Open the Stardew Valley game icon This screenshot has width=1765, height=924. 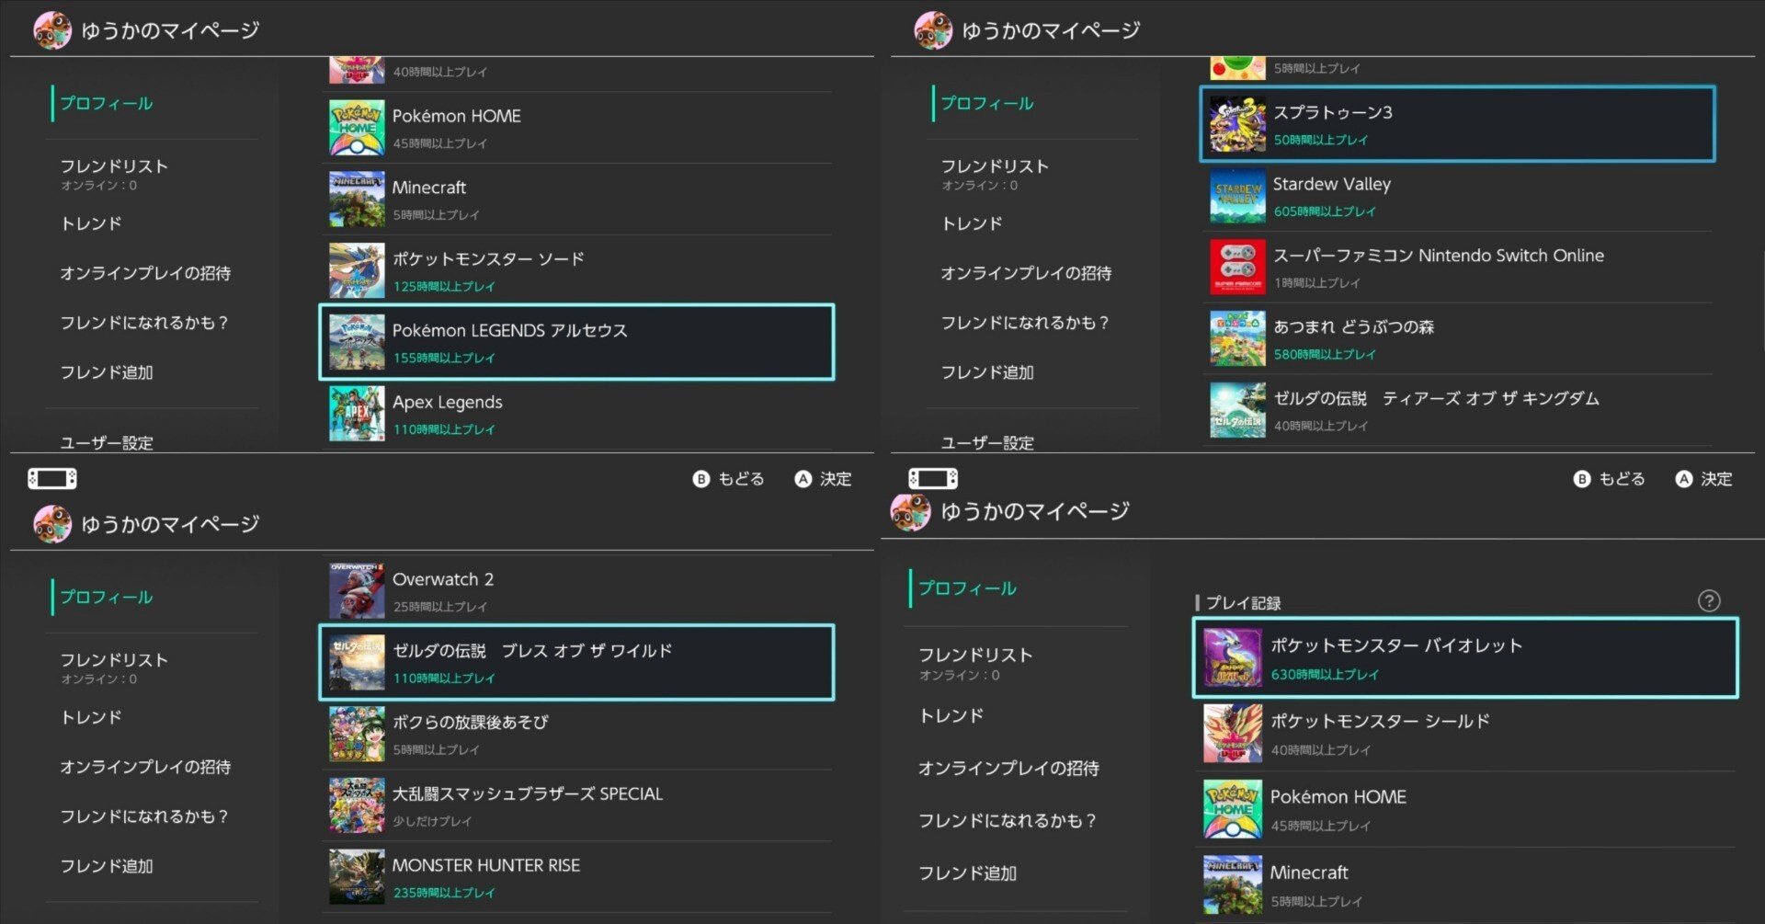1235,196
